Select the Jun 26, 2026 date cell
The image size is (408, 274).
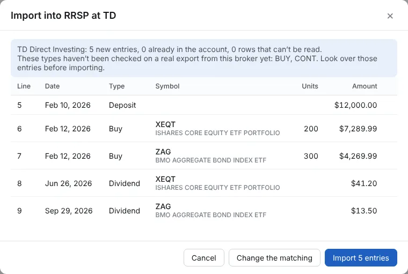(x=68, y=183)
